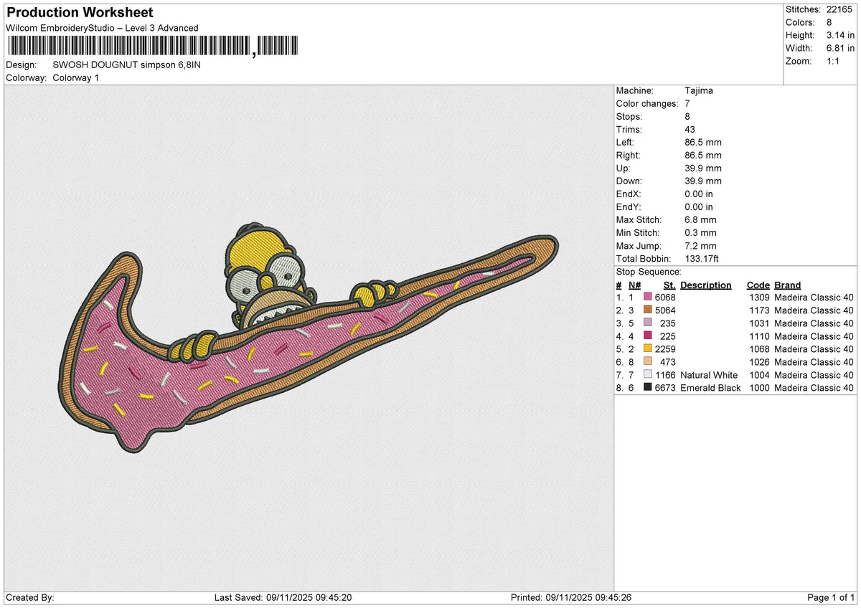Click stitch count 2259 in stop sequence
Viewport: 861px width, 608px height.
tap(665, 348)
